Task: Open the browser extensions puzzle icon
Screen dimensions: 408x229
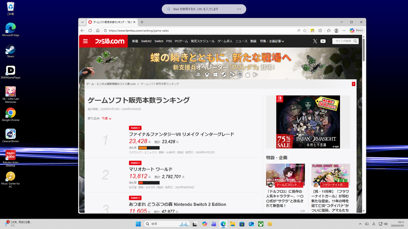Action: (320, 31)
